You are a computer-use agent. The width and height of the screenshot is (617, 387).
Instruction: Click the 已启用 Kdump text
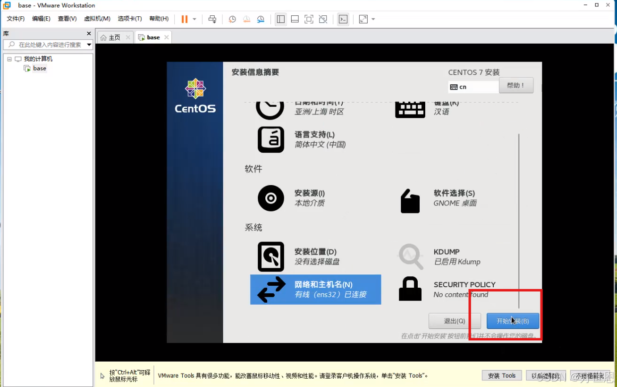(457, 261)
